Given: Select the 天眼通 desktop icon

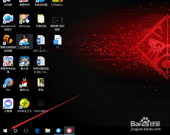Looking at the screenshot, I should pos(8,105).
